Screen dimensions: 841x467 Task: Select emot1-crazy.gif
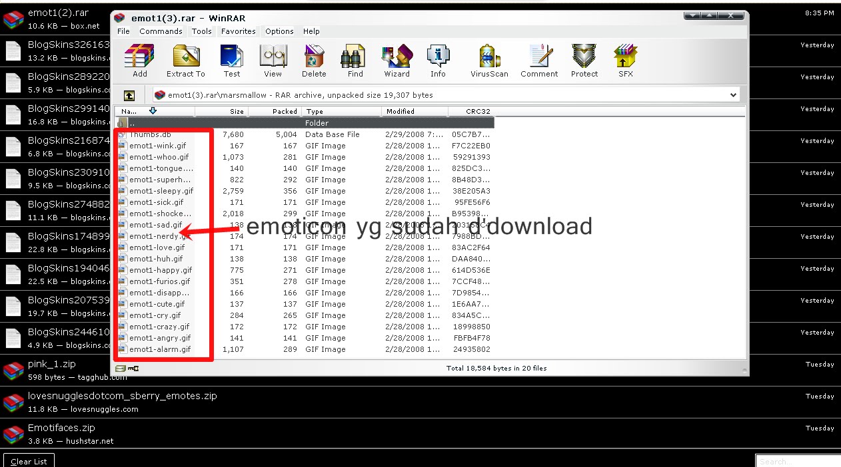click(x=159, y=327)
